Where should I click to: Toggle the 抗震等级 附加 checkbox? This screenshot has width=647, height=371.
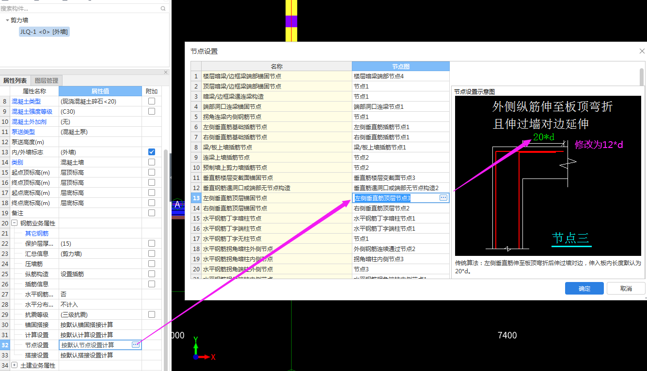[x=152, y=314]
